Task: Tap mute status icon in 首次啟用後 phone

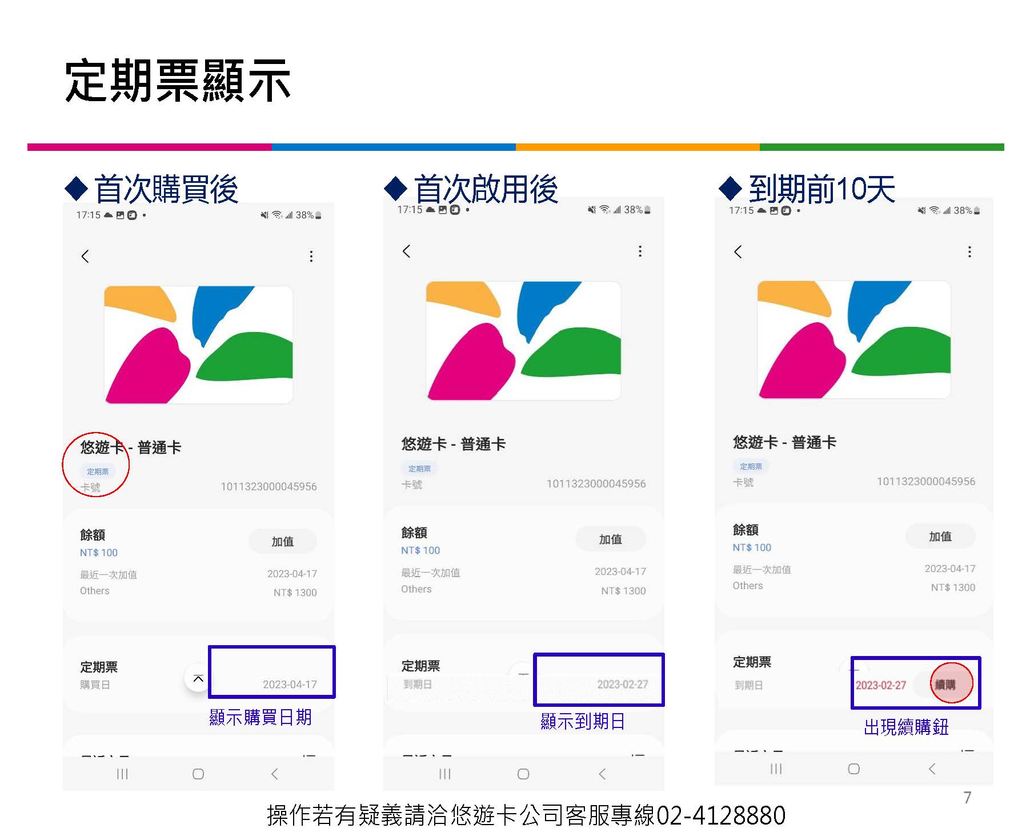Action: [x=592, y=210]
